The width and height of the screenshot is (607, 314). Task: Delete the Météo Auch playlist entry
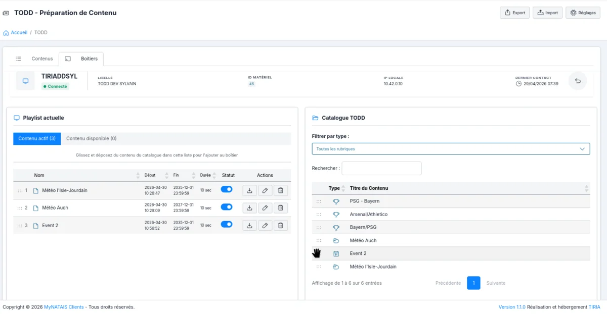tap(281, 208)
